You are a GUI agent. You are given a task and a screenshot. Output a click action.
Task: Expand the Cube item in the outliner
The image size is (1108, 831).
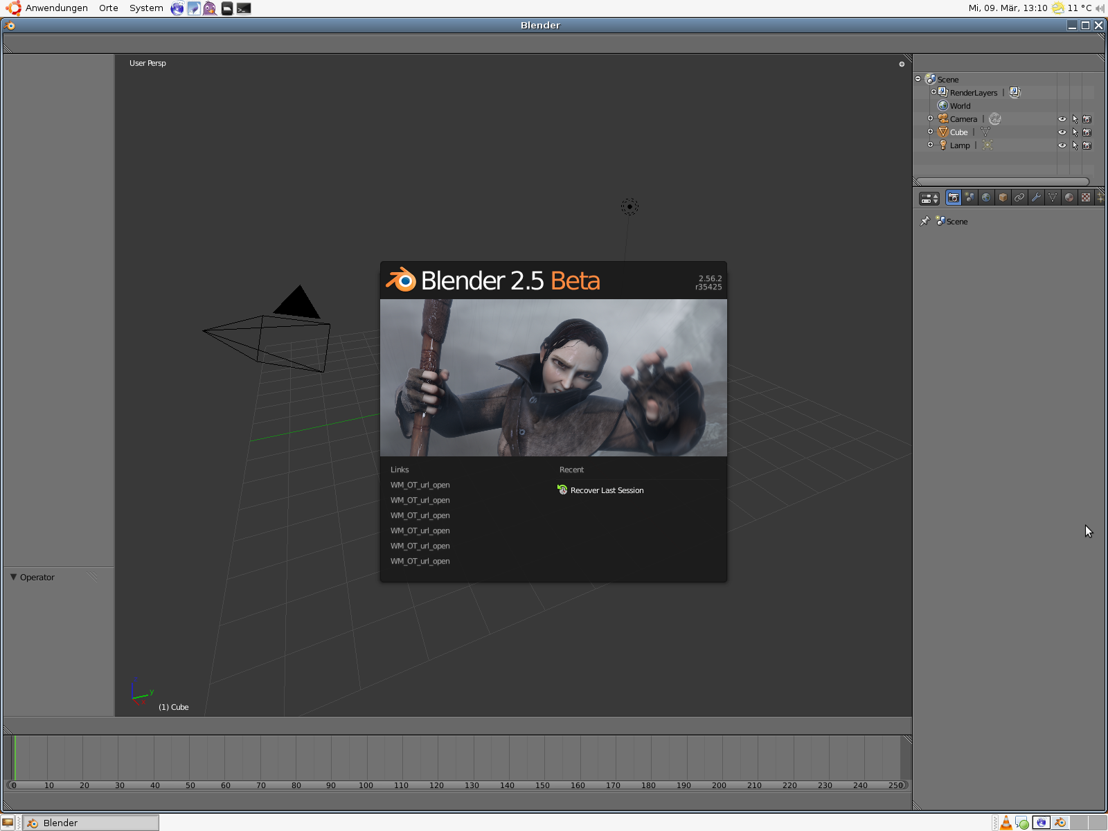coord(930,132)
